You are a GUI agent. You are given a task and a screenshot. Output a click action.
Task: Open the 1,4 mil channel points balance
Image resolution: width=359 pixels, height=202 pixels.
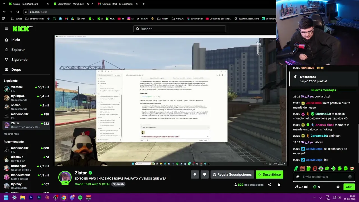point(302,187)
